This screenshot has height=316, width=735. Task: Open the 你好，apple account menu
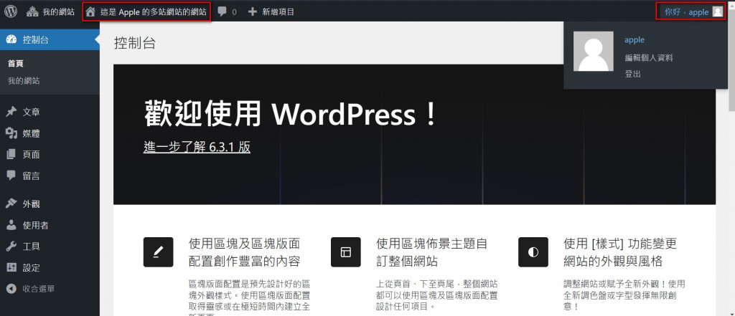(x=694, y=11)
